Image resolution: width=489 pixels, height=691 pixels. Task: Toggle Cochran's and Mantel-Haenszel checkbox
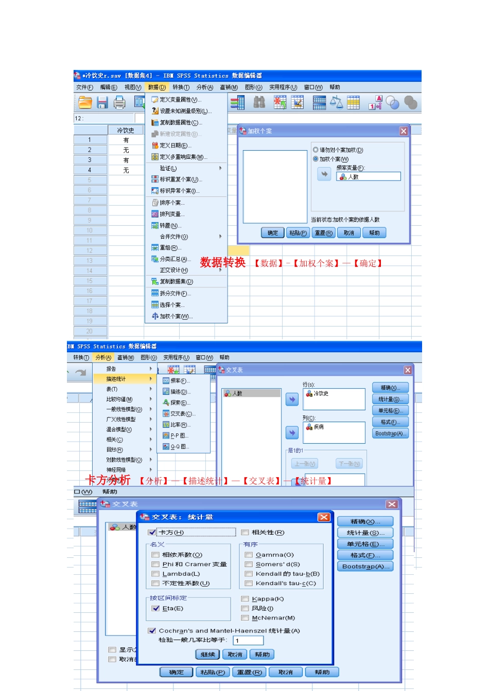click(x=152, y=631)
